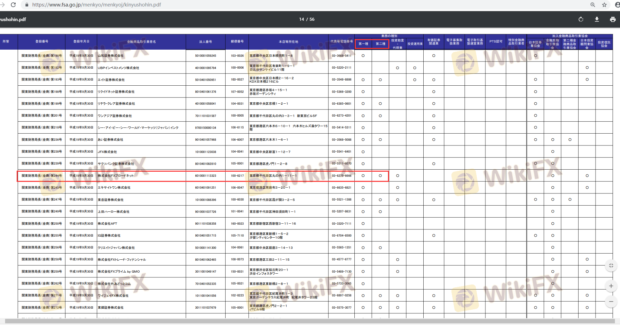Reload the current browser page
620x326 pixels.
pos(13,5)
